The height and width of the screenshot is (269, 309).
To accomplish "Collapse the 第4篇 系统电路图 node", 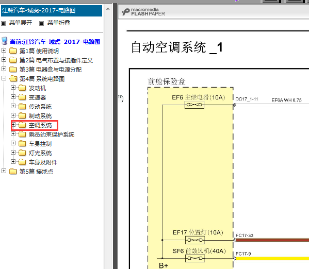I will (4, 78).
